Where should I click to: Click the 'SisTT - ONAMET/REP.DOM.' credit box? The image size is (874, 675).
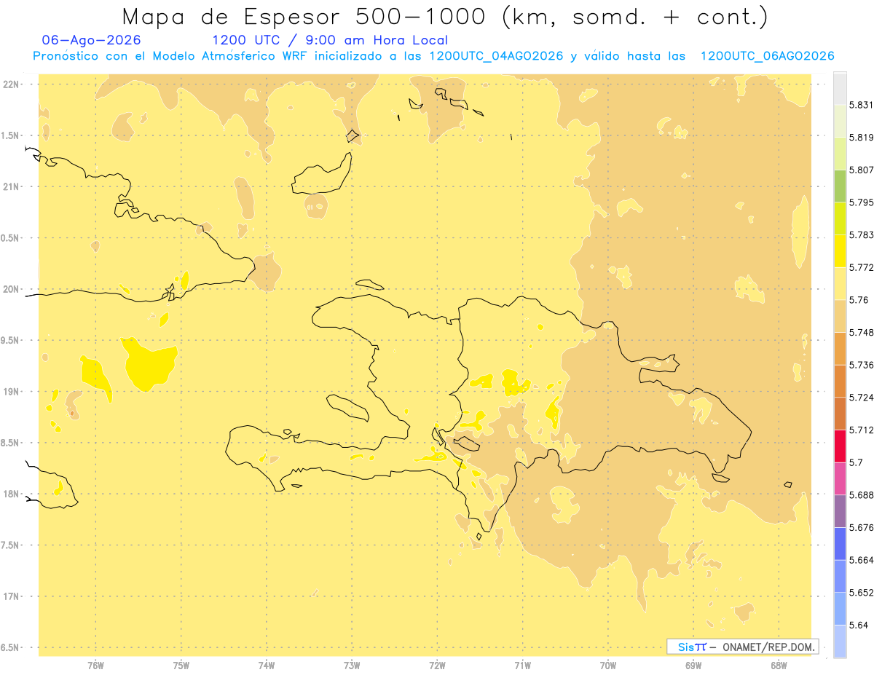click(743, 647)
